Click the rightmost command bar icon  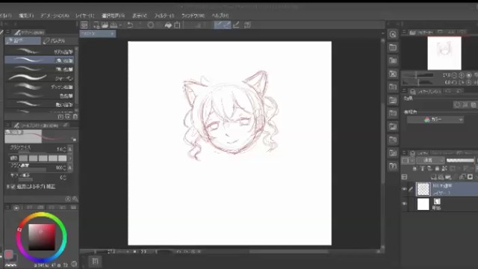click(247, 25)
